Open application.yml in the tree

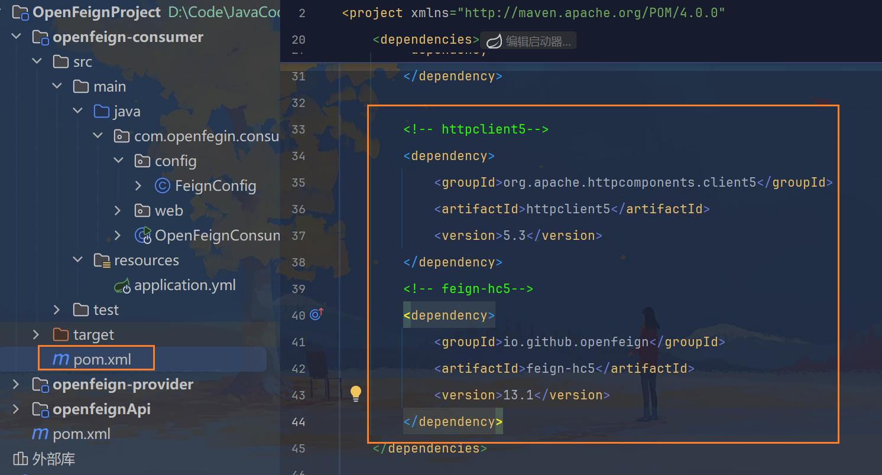(185, 285)
